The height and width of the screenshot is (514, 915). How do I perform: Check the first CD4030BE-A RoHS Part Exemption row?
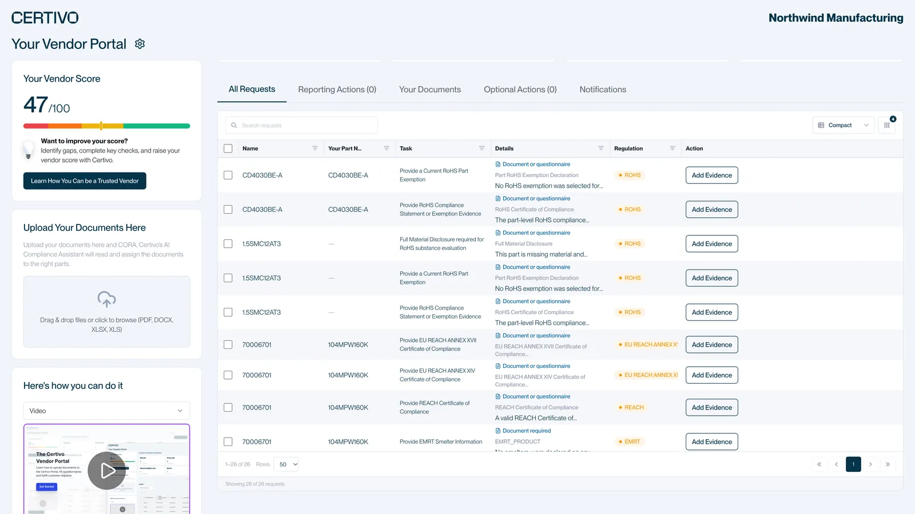[x=228, y=175]
